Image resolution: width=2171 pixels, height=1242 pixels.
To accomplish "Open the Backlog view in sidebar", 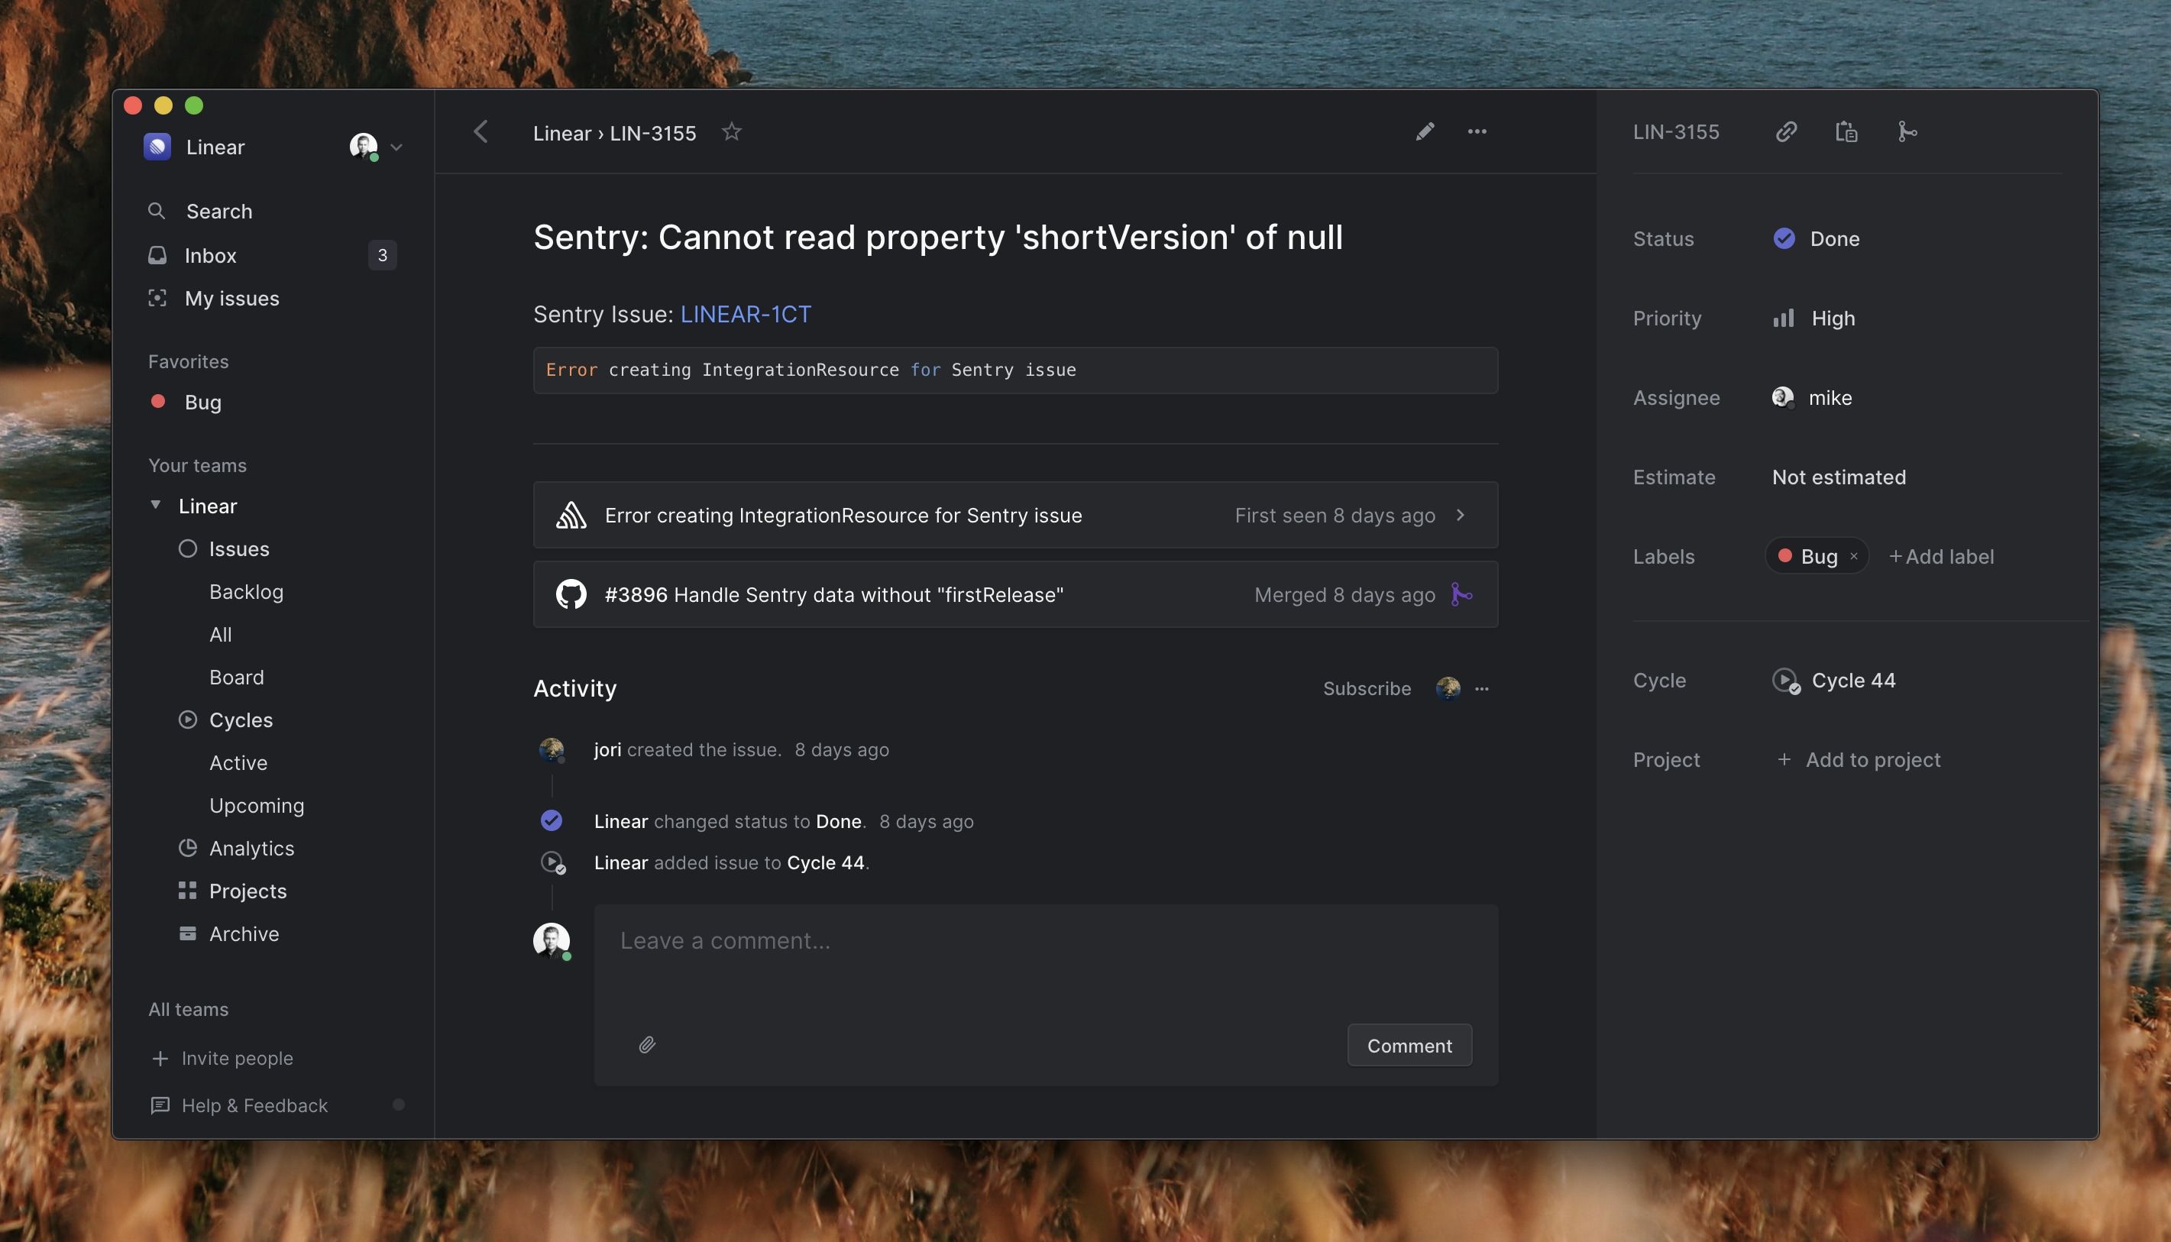I will tap(246, 591).
